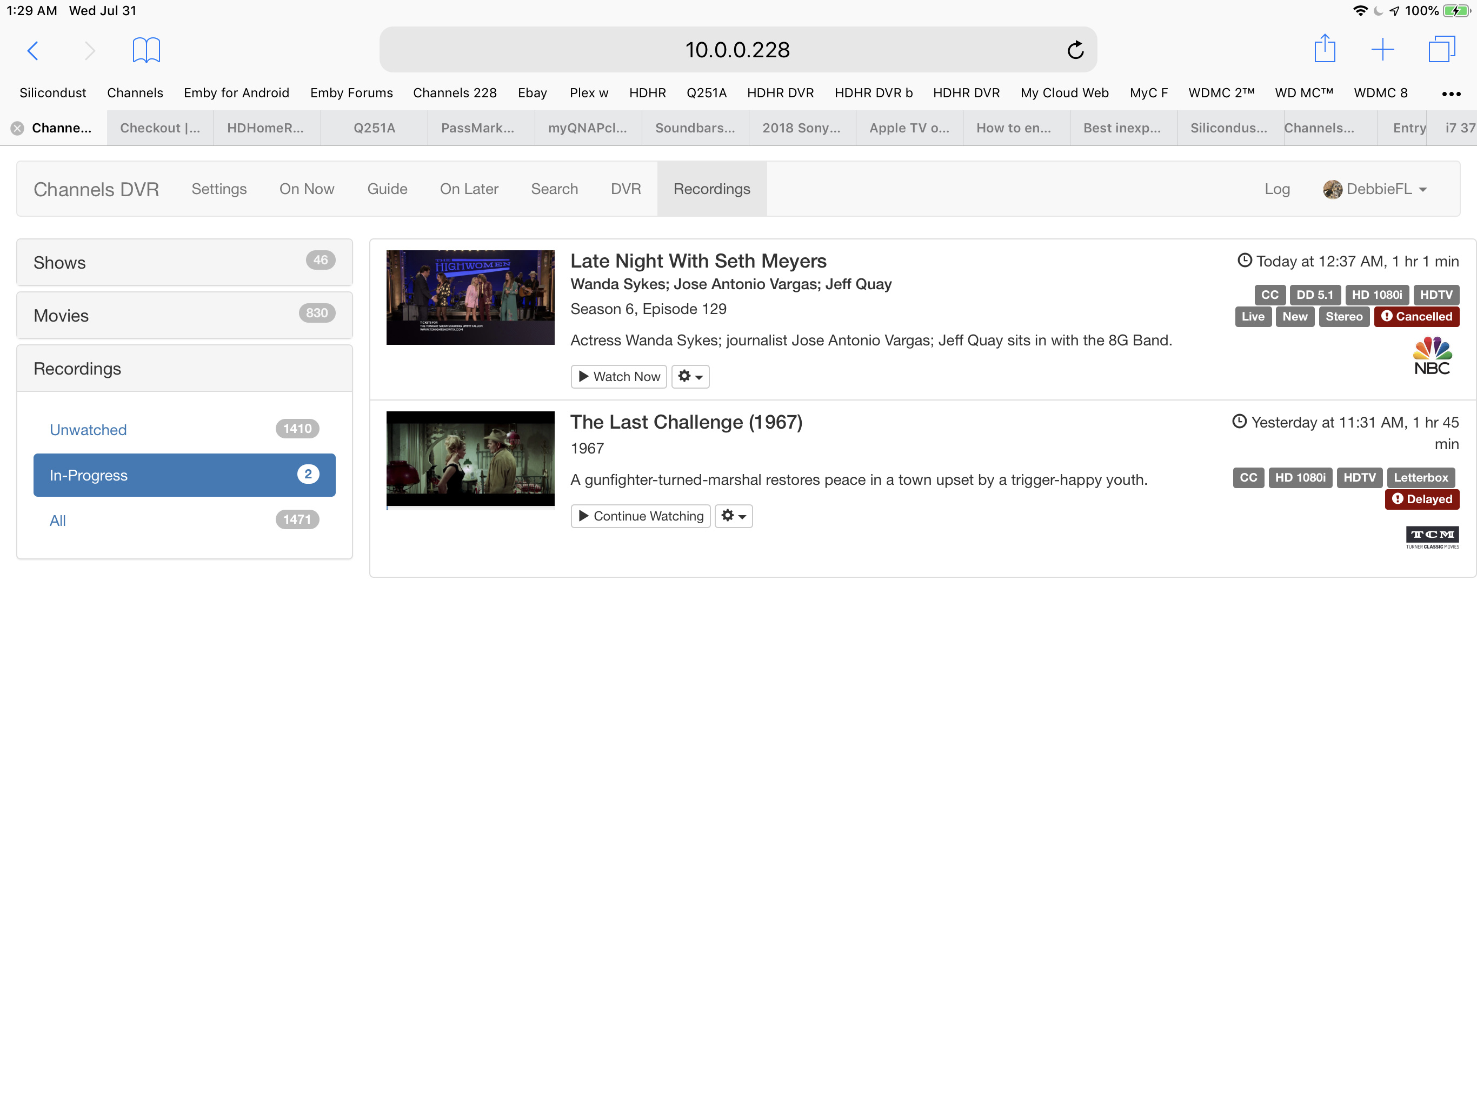The image size is (1477, 1107).
Task: Select the All recordings filter
Action: (x=57, y=520)
